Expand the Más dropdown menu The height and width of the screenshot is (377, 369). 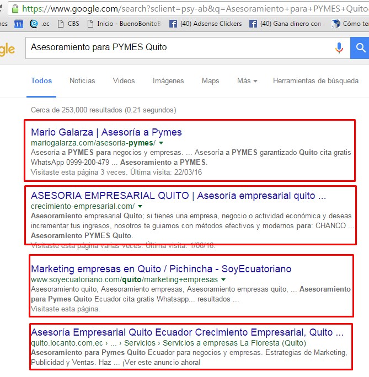tap(247, 80)
